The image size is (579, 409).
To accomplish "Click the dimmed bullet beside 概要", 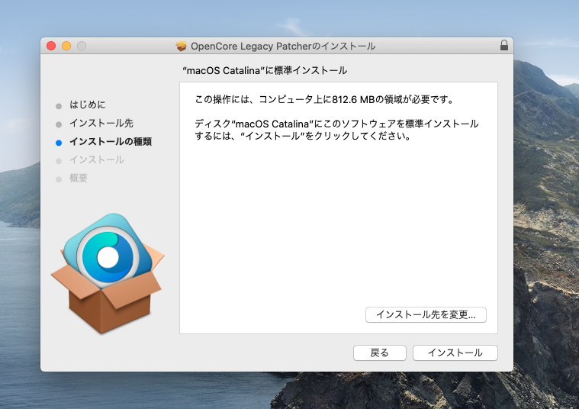I will [59, 179].
